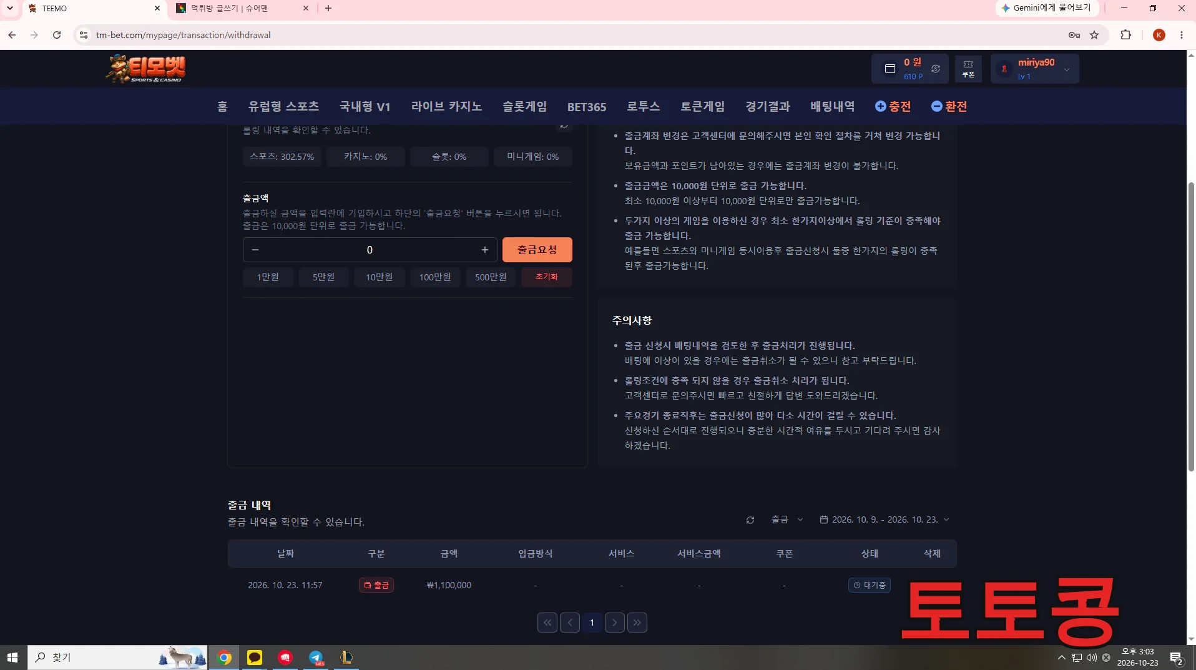Click the Windows Start button
The image size is (1196, 670).
pyautogui.click(x=12, y=658)
